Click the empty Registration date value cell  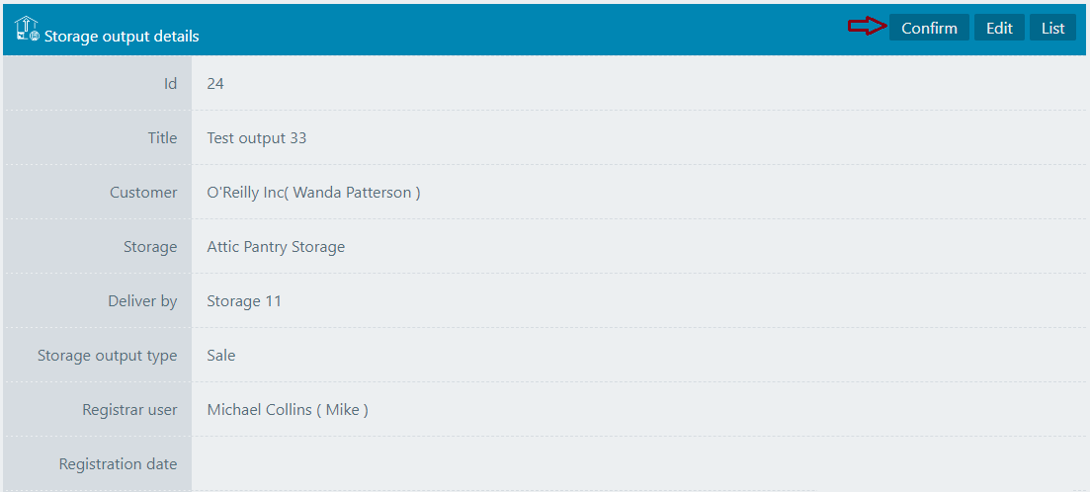(x=632, y=464)
